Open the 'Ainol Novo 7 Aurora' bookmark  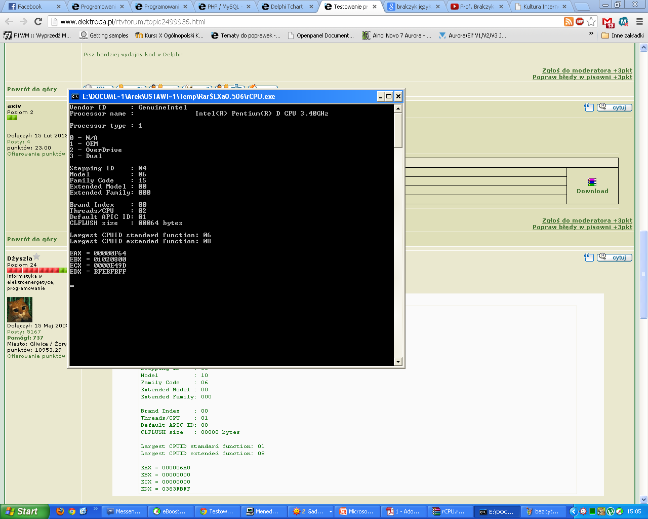coord(397,35)
